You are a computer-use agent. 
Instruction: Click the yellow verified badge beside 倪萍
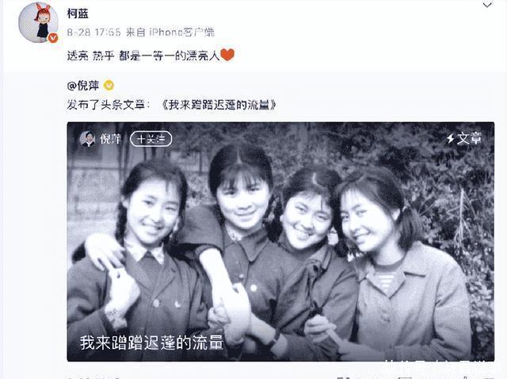point(109,86)
